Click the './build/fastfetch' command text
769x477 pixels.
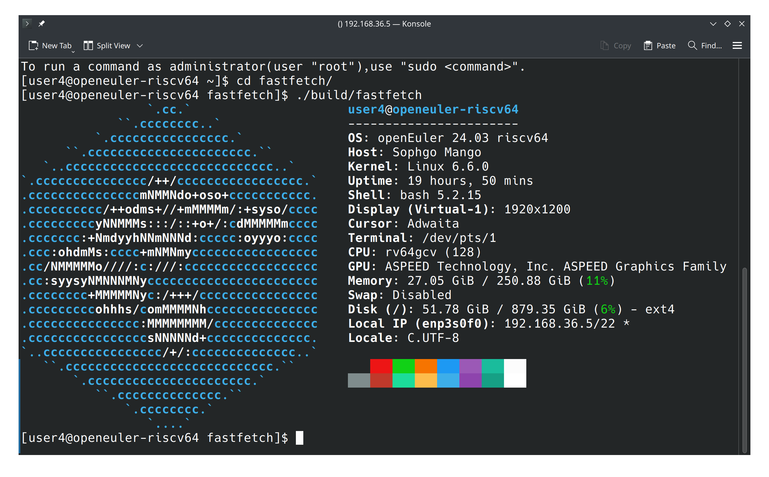359,95
